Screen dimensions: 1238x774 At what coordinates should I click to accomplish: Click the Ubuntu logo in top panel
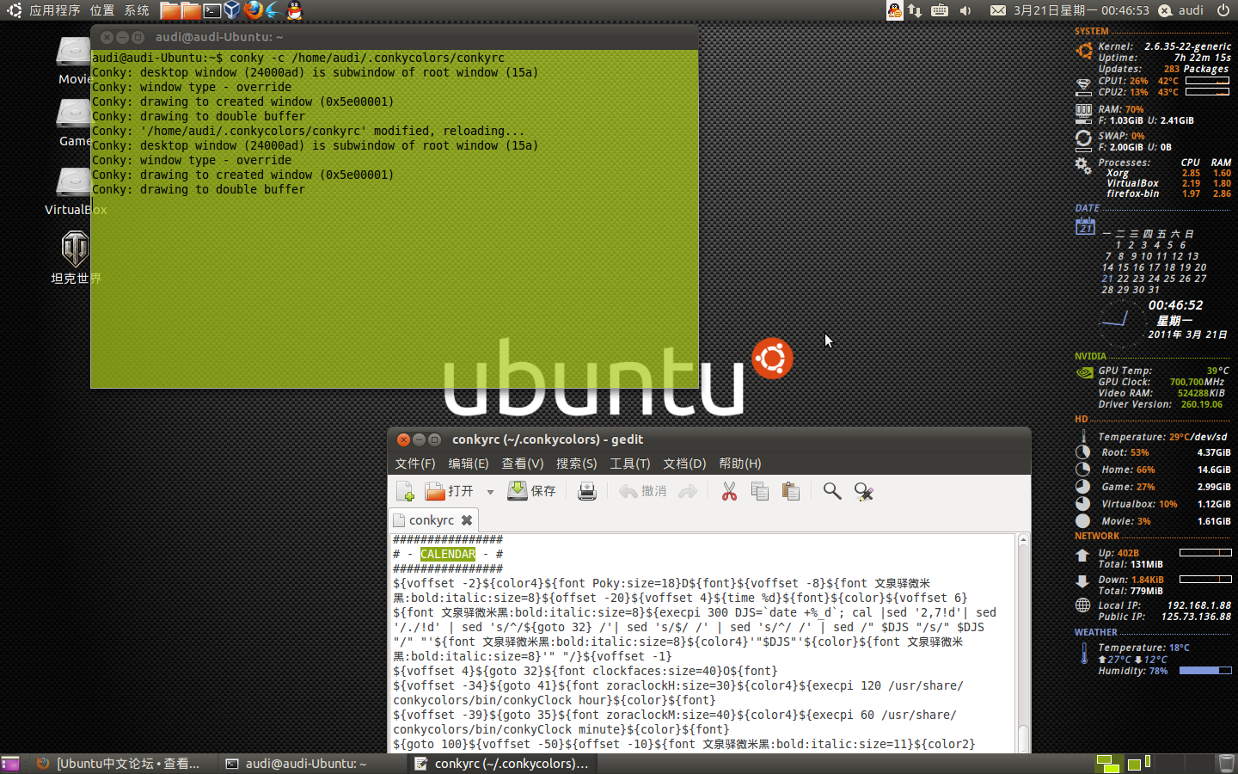point(14,10)
